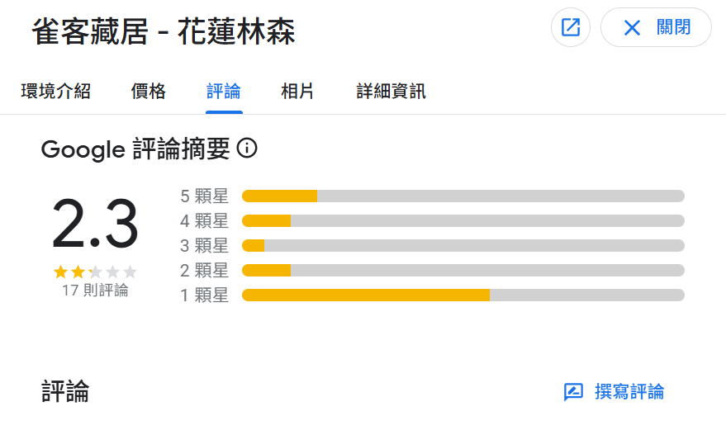This screenshot has width=726, height=430.
Task: Click the 關閉 button
Action: pyautogui.click(x=656, y=27)
